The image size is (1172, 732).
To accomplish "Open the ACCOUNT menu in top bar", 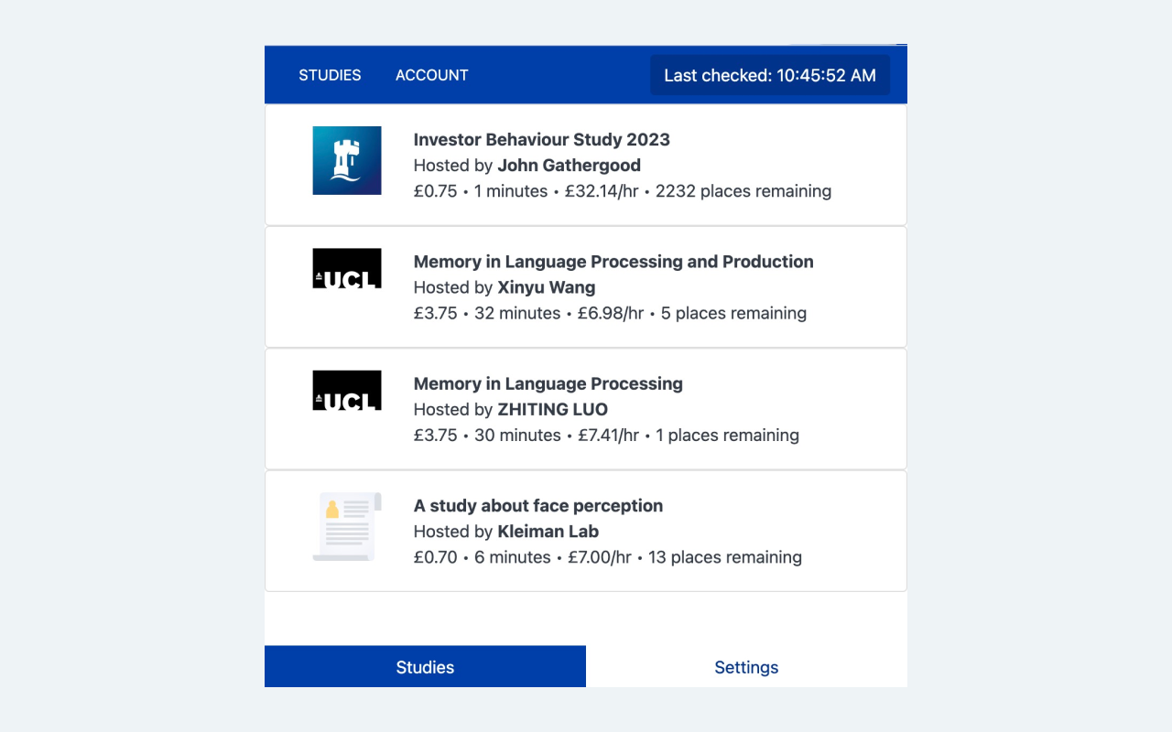I will [432, 75].
